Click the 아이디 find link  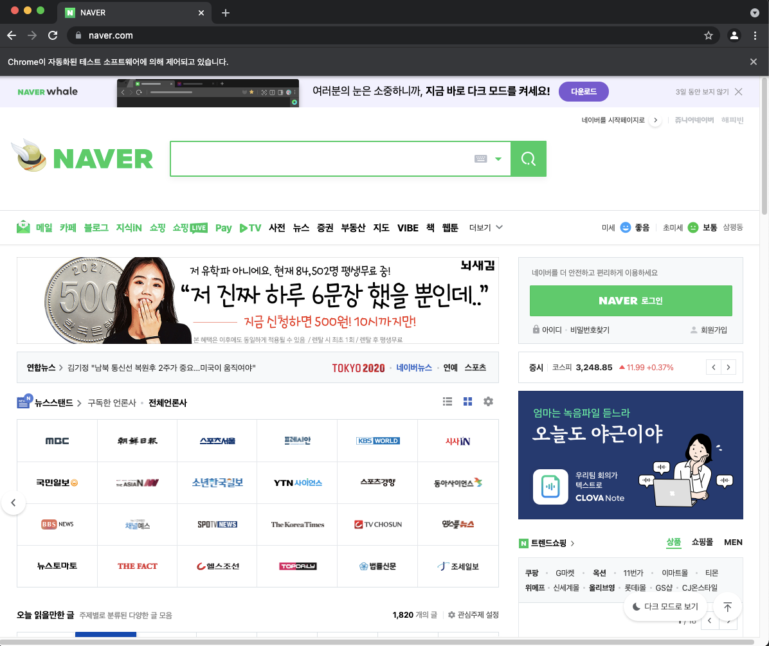[552, 330]
